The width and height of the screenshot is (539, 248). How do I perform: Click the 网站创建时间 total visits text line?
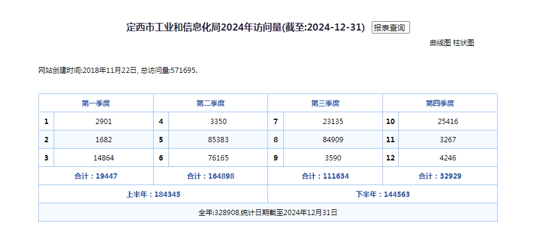pyautogui.click(x=118, y=71)
